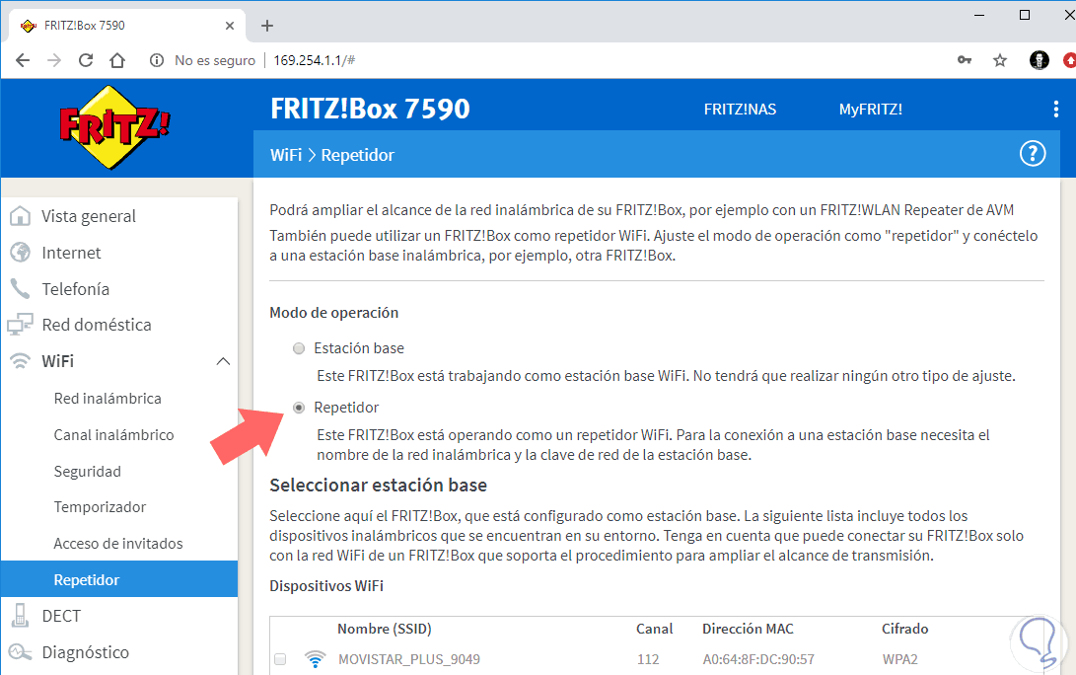Click the Nombre (SSID) column header
Image resolution: width=1076 pixels, height=675 pixels.
point(385,629)
